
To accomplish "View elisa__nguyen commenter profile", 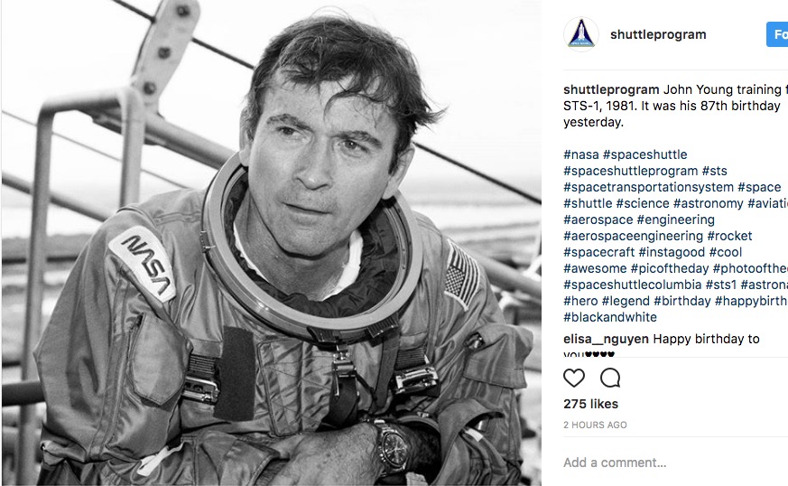I will [x=606, y=339].
